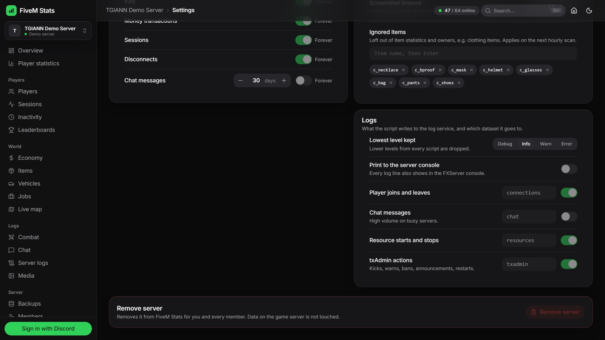Select the Warn log level
The height and width of the screenshot is (340, 605).
tap(545, 144)
